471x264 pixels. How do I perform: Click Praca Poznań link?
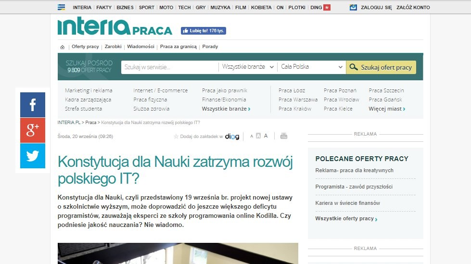pos(340,90)
